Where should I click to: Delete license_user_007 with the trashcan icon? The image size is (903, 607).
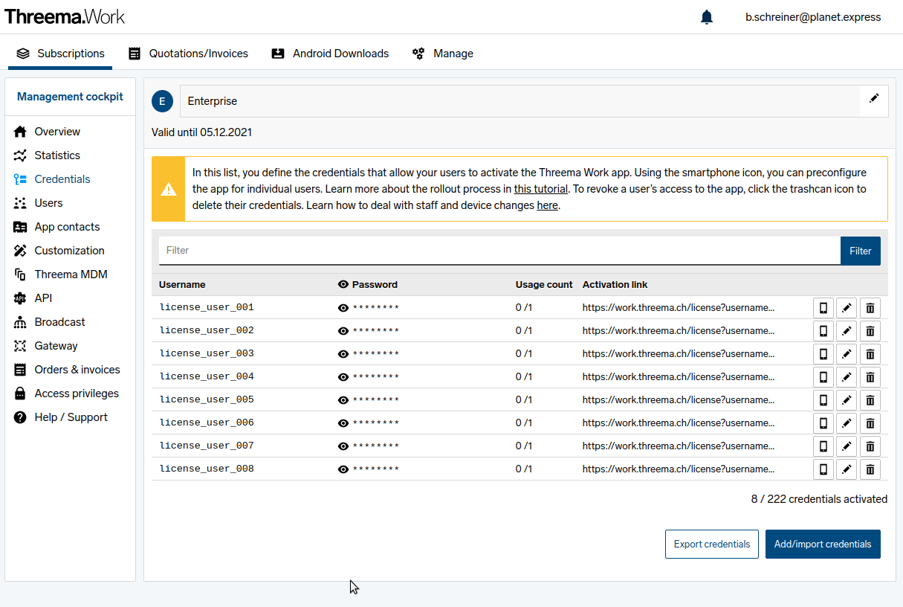(x=870, y=446)
